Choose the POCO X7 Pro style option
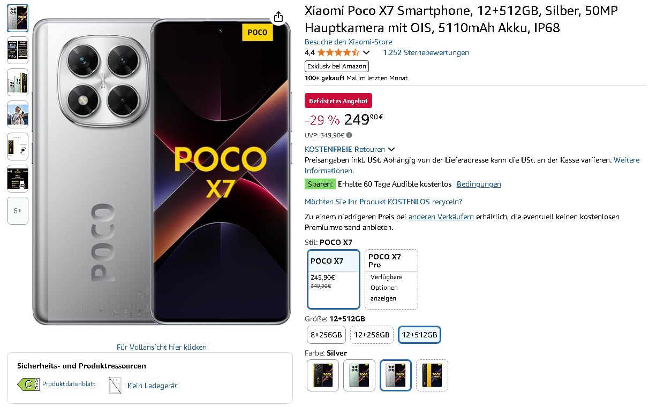649x408 pixels. pyautogui.click(x=391, y=279)
